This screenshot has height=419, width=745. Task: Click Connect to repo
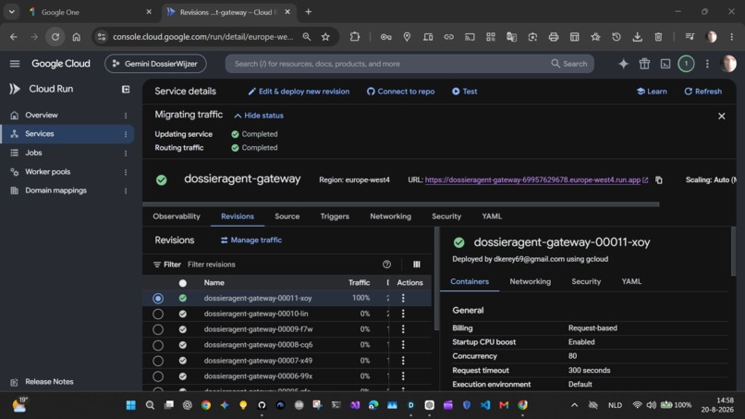click(400, 92)
